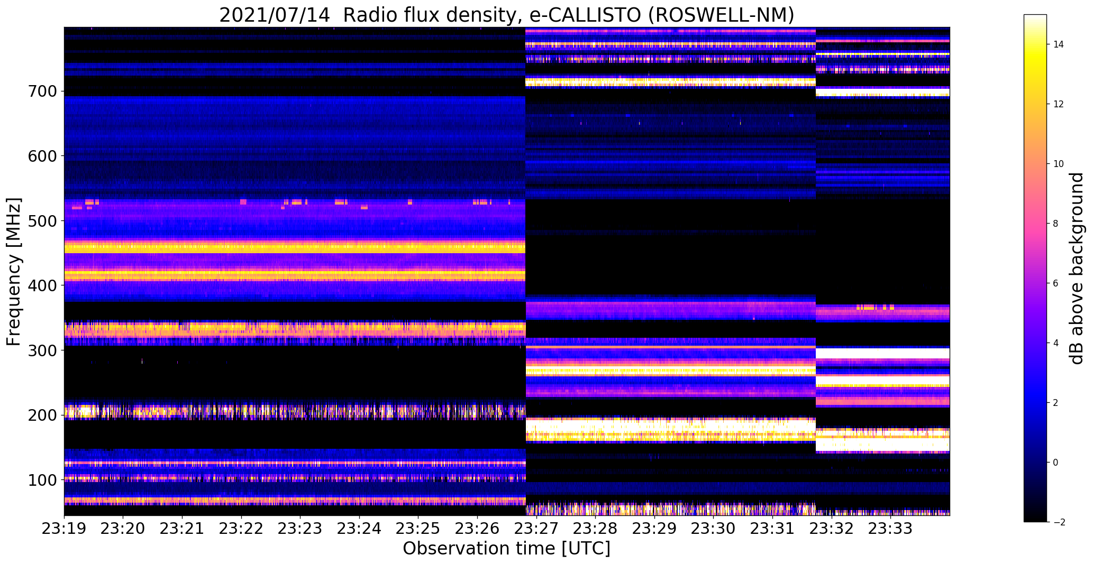This screenshot has height=564, width=1093.
Task: Click the colorbar tick label 12
Action: [1059, 104]
